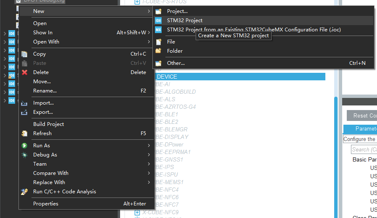
Task: Choose Build Project in context menu
Action: 49,124
